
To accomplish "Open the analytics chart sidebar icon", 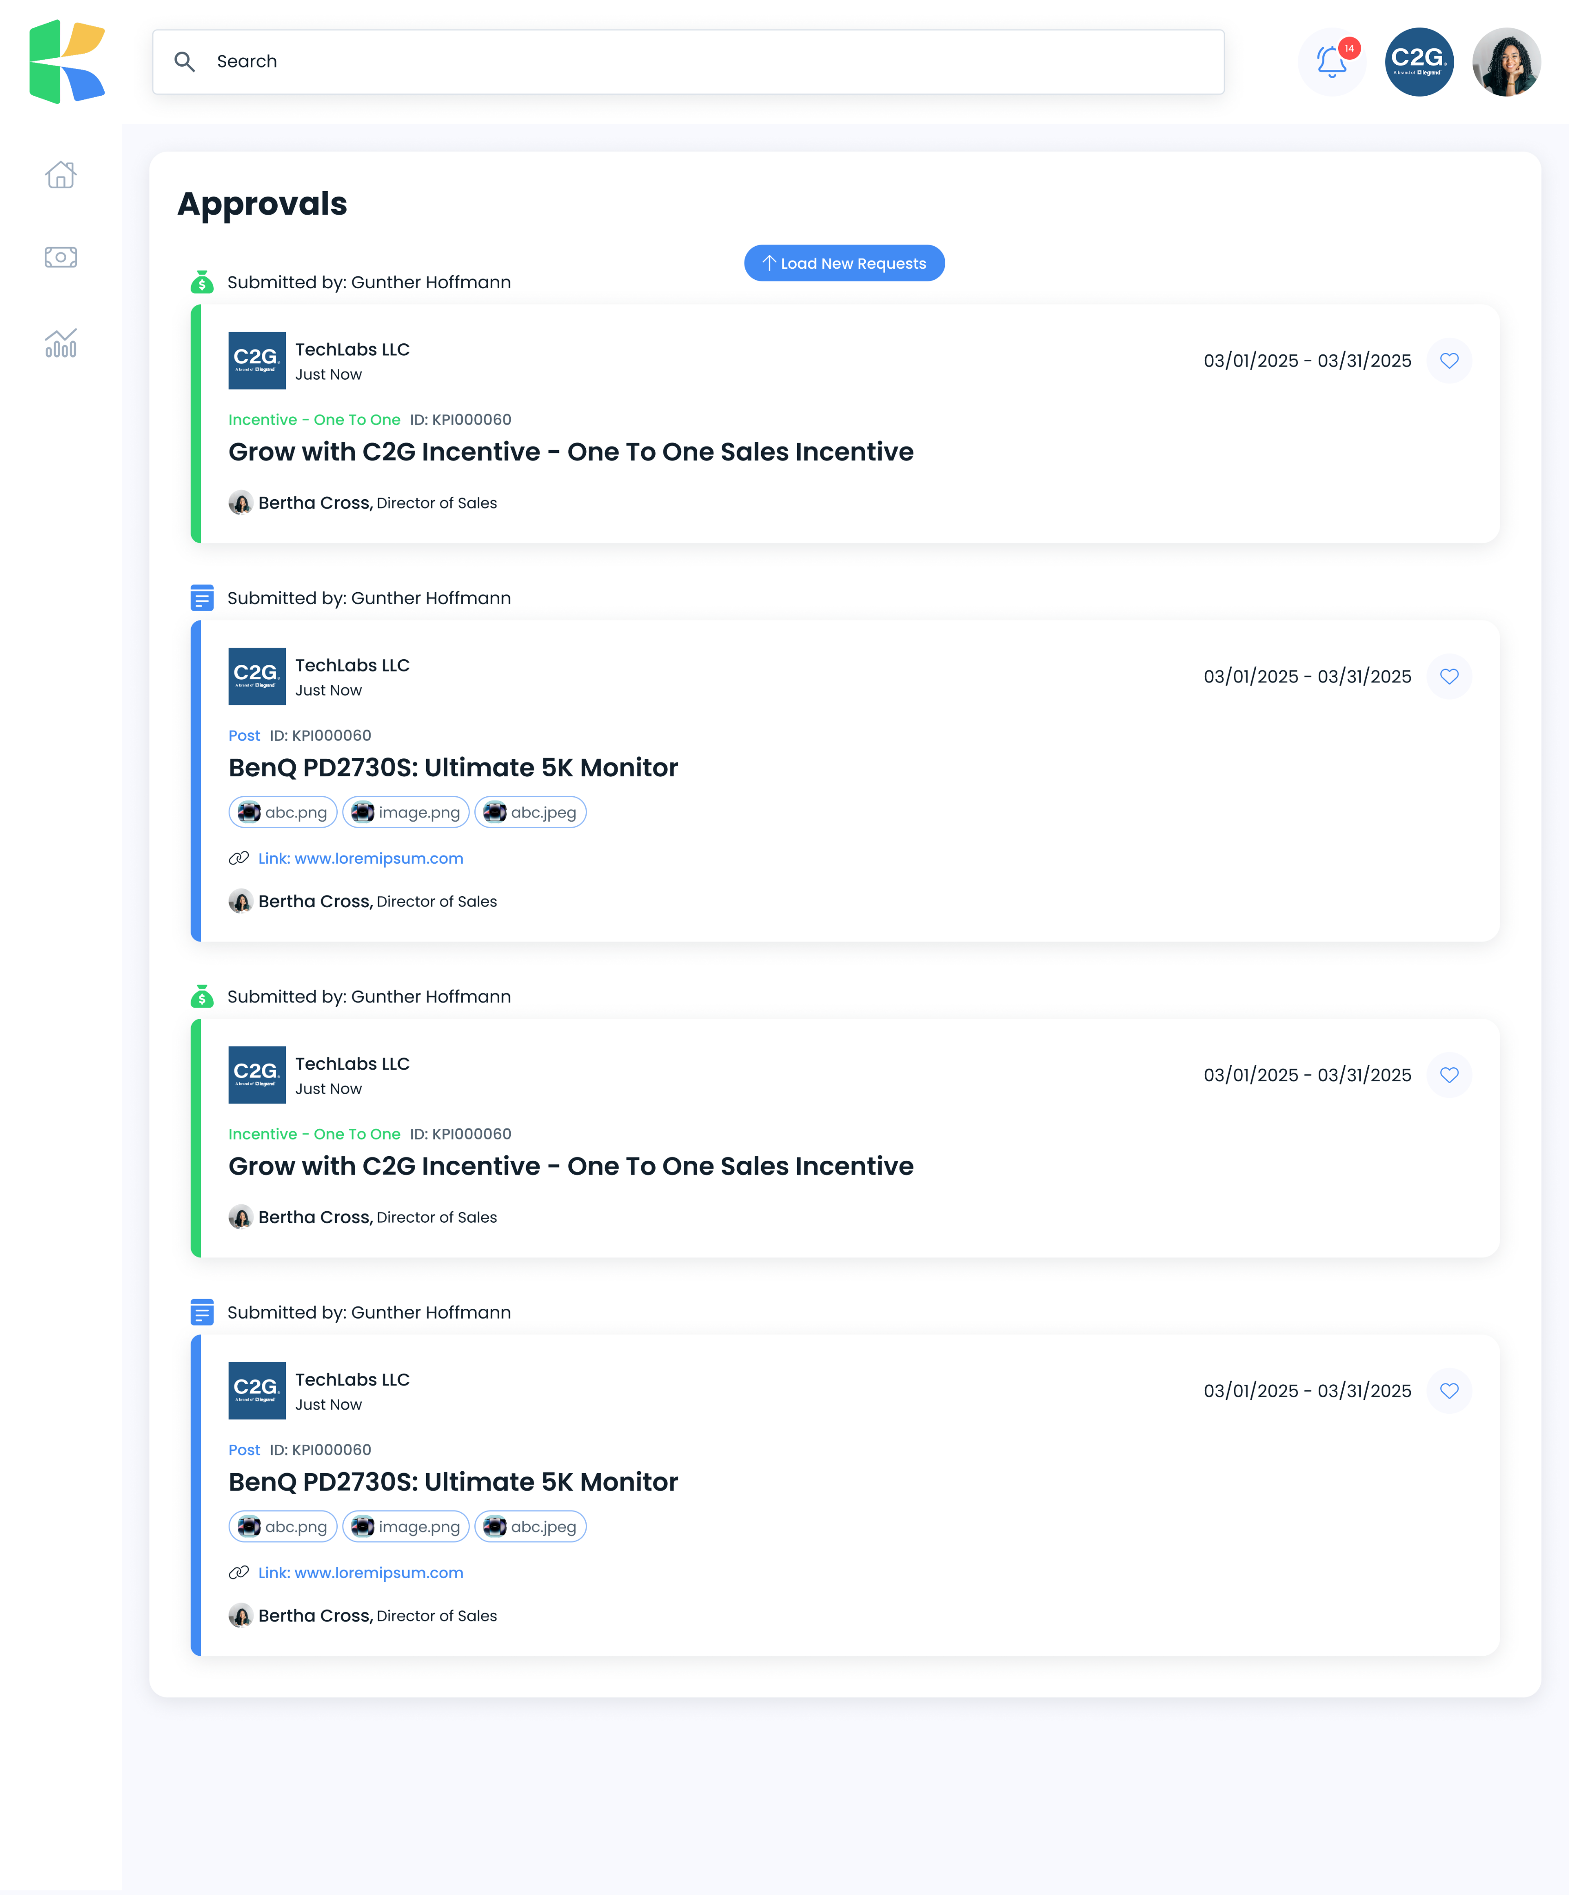I will point(61,342).
